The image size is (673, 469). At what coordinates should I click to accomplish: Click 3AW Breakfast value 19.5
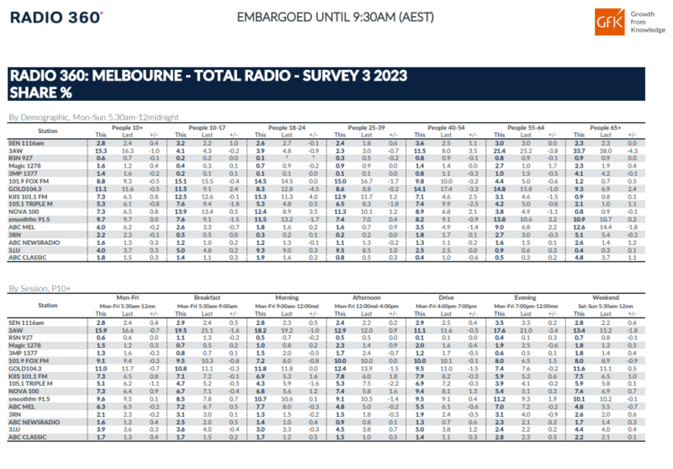181,330
